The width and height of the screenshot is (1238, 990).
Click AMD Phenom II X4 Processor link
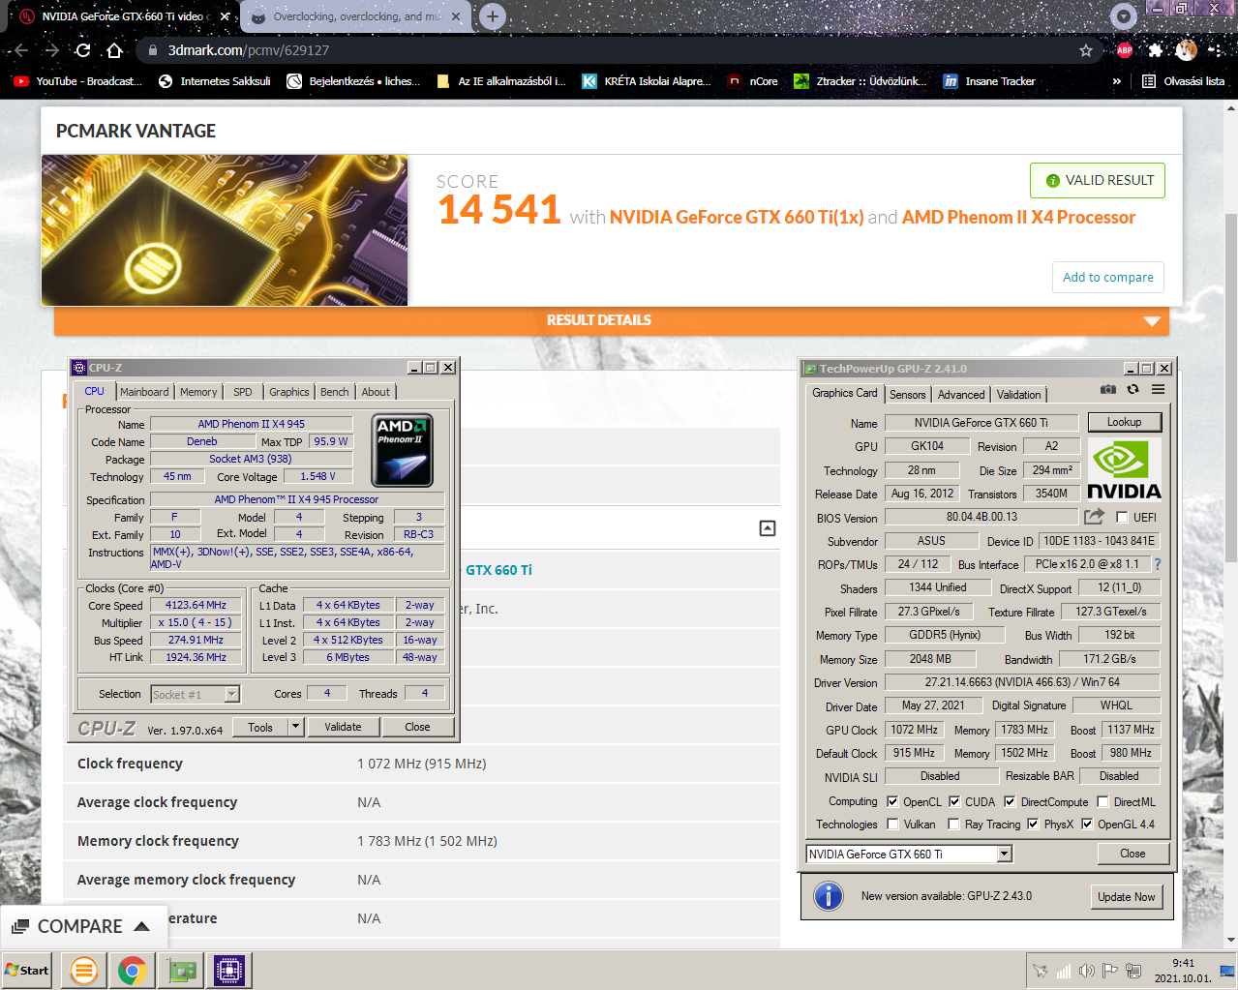pyautogui.click(x=1018, y=218)
